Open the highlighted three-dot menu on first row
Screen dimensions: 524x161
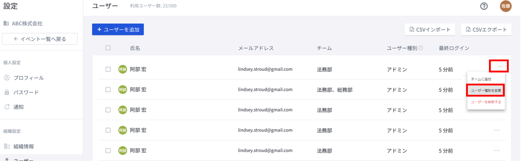pos(499,66)
